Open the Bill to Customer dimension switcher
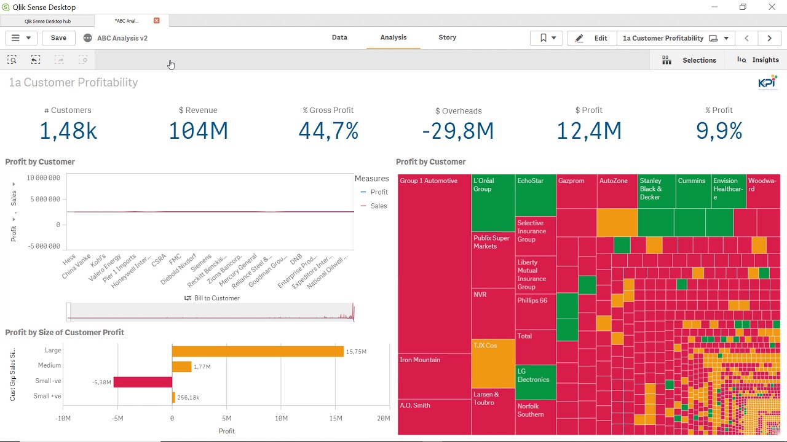Image resolution: width=787 pixels, height=442 pixels. [212, 298]
